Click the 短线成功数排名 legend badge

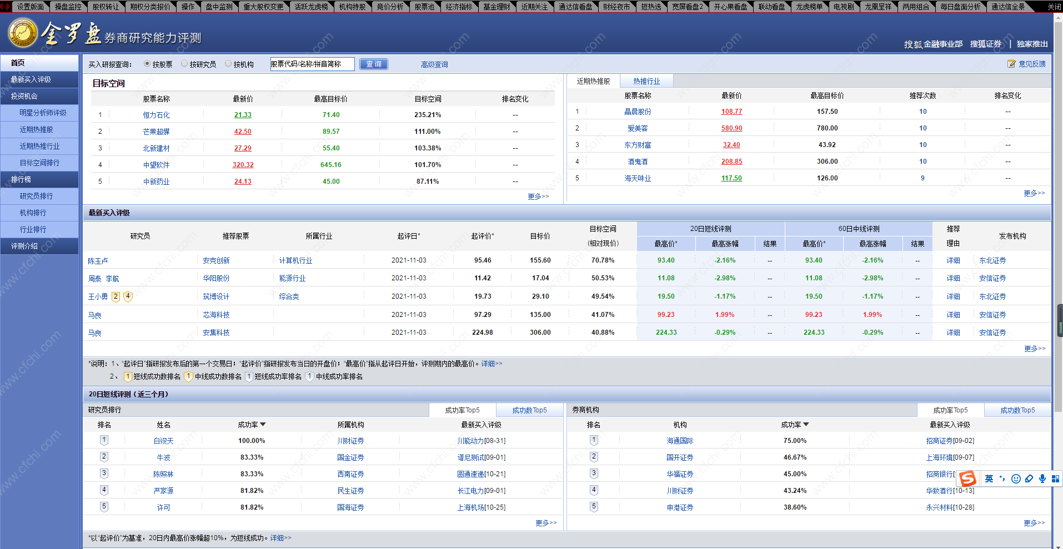tap(128, 376)
